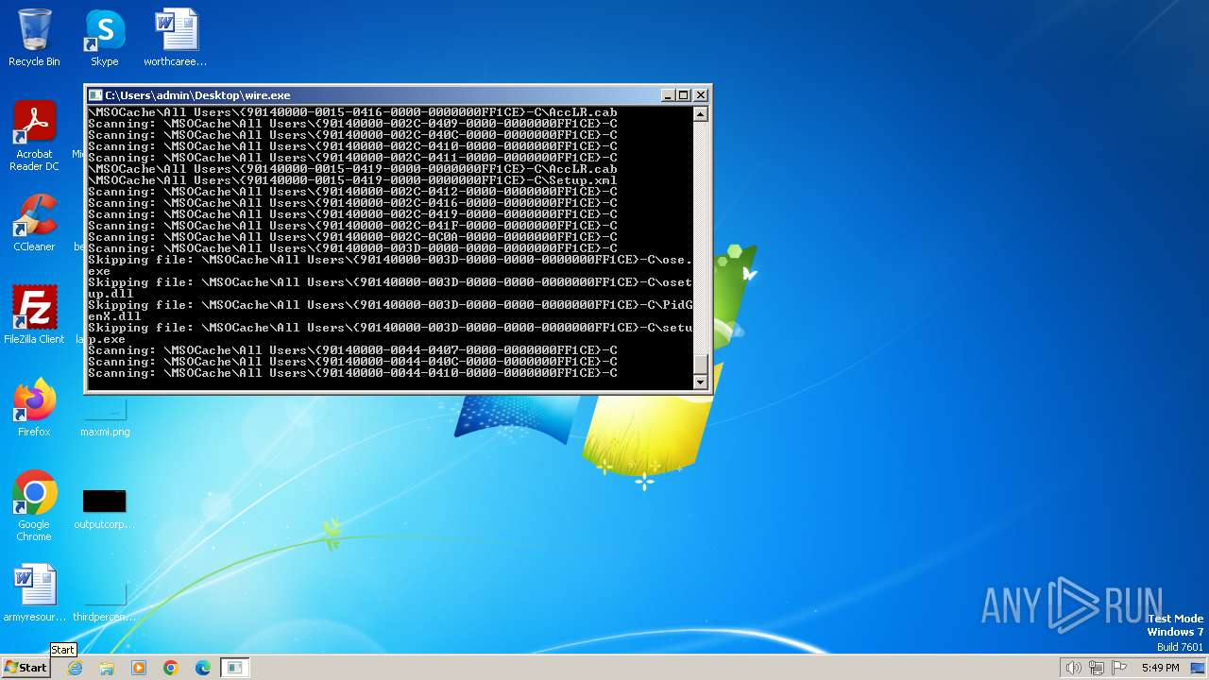Screen dimensions: 1209x680
Task: Maximize the wire.exe console window
Action: pos(684,95)
